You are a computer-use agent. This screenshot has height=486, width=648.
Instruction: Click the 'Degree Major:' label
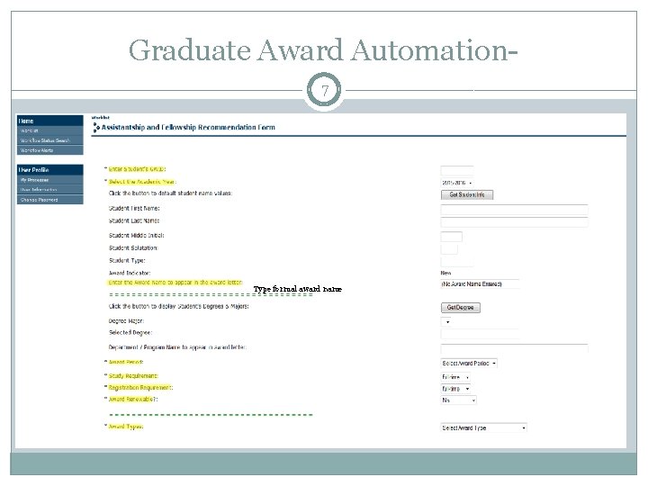click(126, 321)
